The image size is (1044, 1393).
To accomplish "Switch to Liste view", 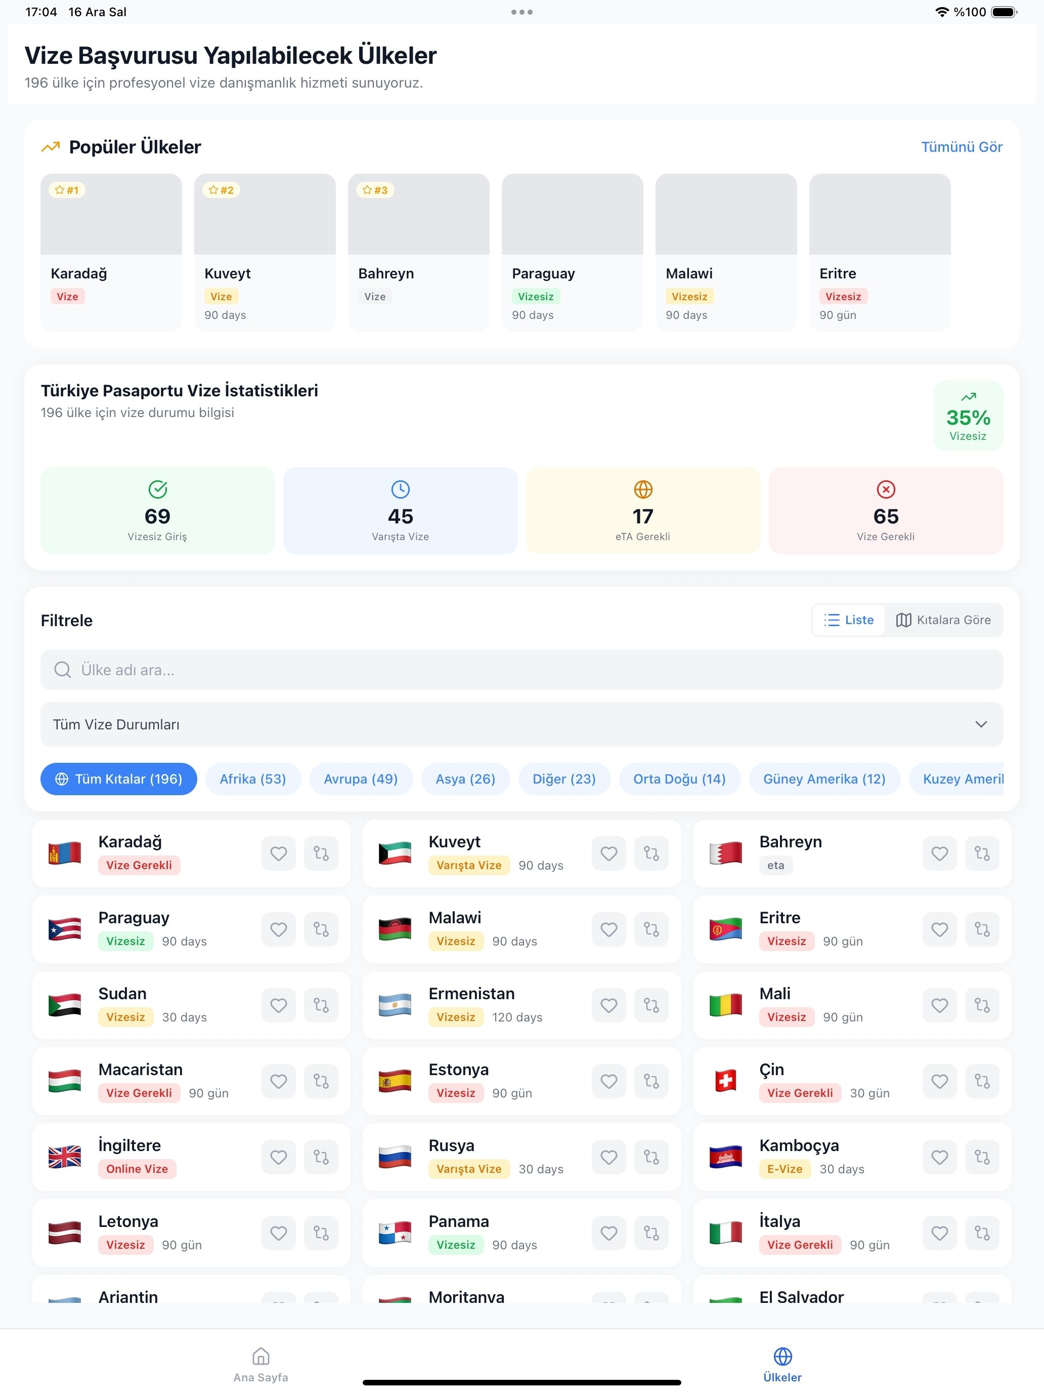I will [849, 620].
